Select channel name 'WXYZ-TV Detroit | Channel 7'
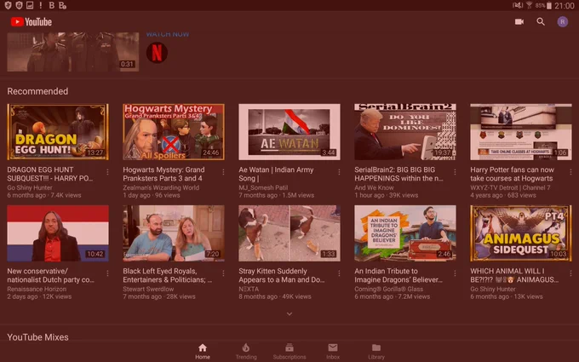This screenshot has height=362, width=579. pyautogui.click(x=510, y=187)
